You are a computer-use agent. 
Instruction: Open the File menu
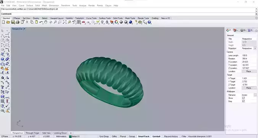tap(3, 5)
